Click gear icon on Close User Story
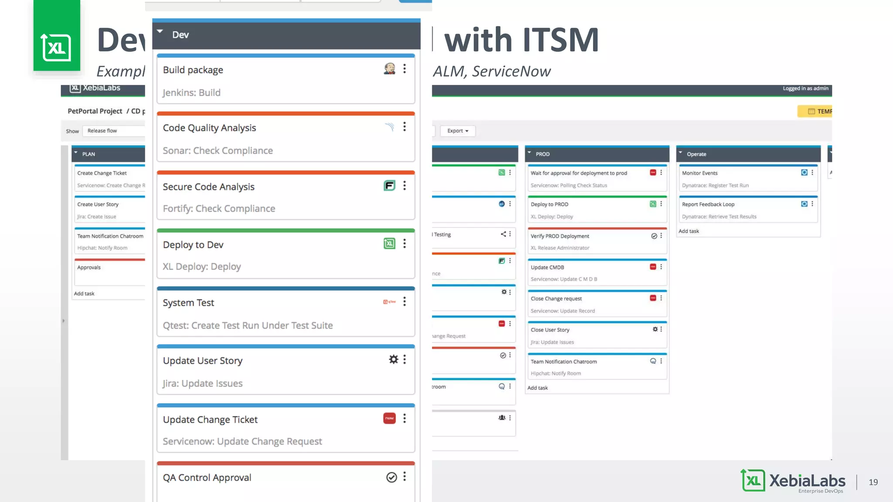 coord(655,329)
